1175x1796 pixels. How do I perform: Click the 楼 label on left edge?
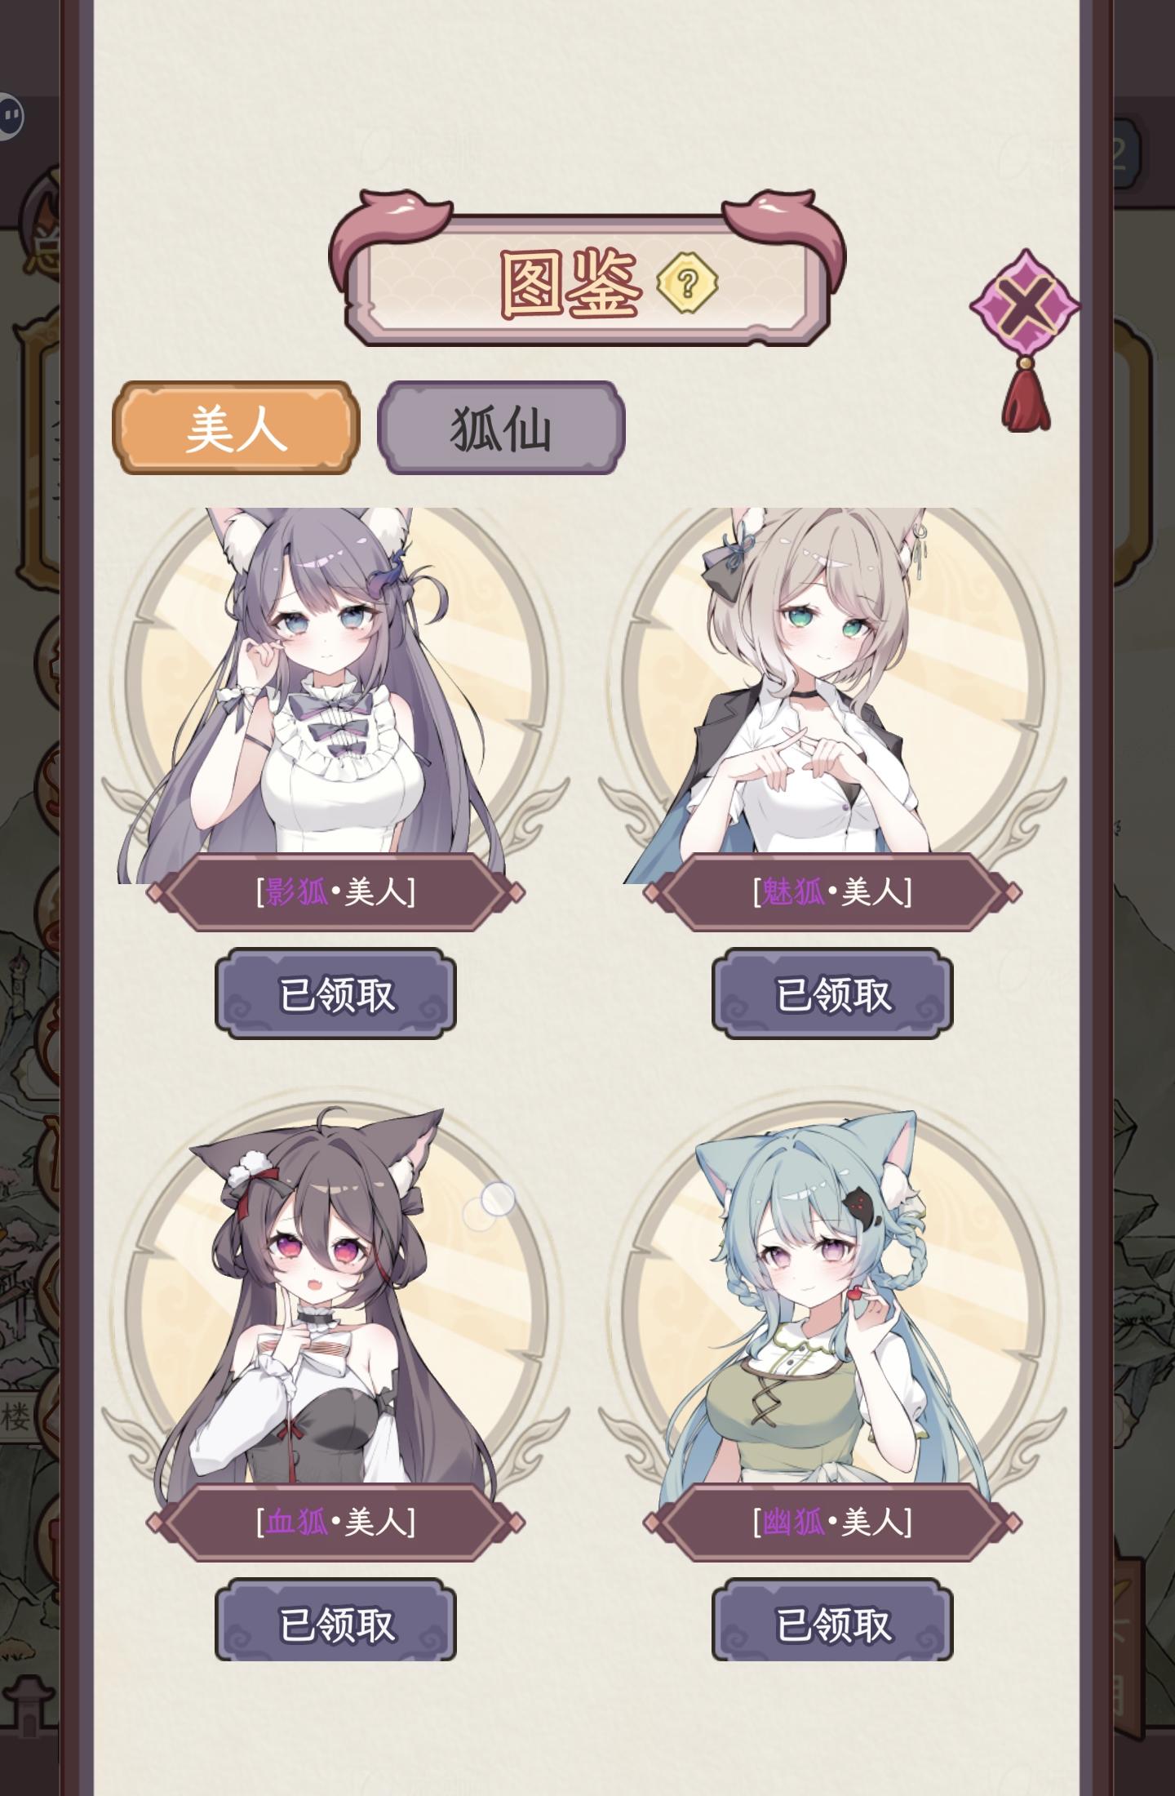coord(16,1416)
